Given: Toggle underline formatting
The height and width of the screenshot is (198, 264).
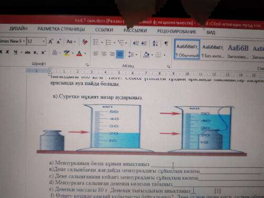Looking at the screenshot, I should click(x=16, y=52).
